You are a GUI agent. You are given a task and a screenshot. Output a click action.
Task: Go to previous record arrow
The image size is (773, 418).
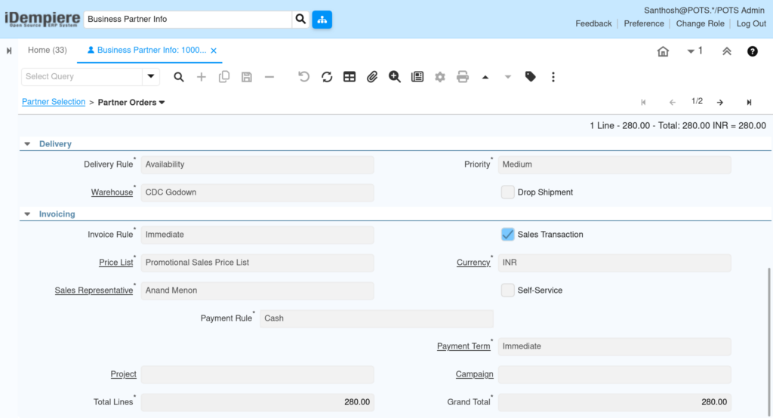coord(673,103)
